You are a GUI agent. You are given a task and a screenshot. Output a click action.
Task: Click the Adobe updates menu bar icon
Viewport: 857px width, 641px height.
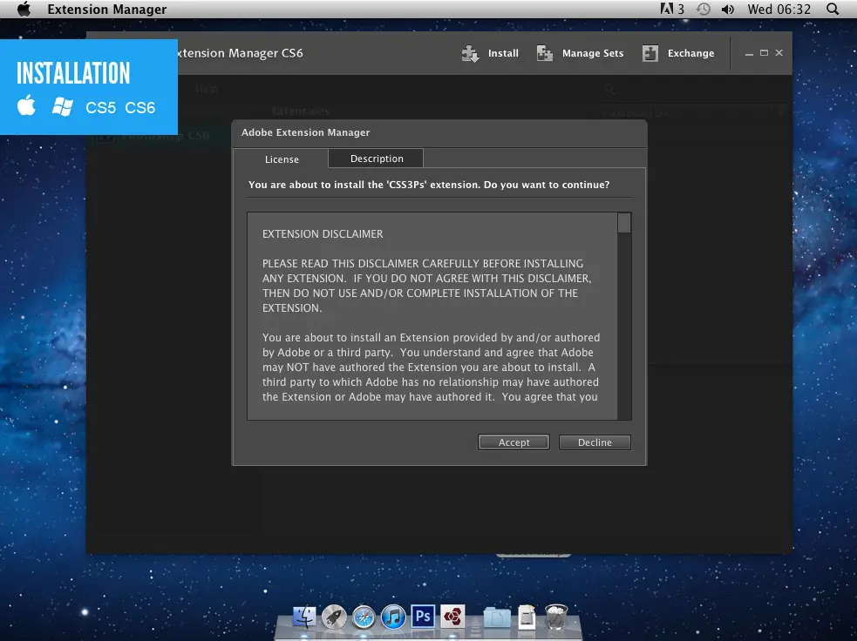(x=671, y=10)
